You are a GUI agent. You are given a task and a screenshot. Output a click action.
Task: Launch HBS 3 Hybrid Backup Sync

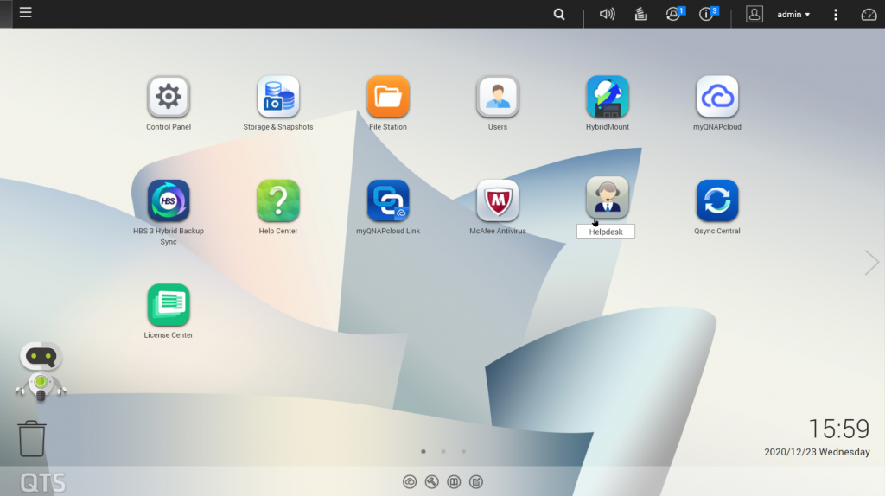click(169, 200)
